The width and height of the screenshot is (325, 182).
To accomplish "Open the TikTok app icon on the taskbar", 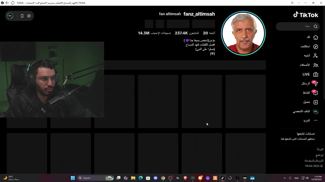I will [x=222, y=178].
